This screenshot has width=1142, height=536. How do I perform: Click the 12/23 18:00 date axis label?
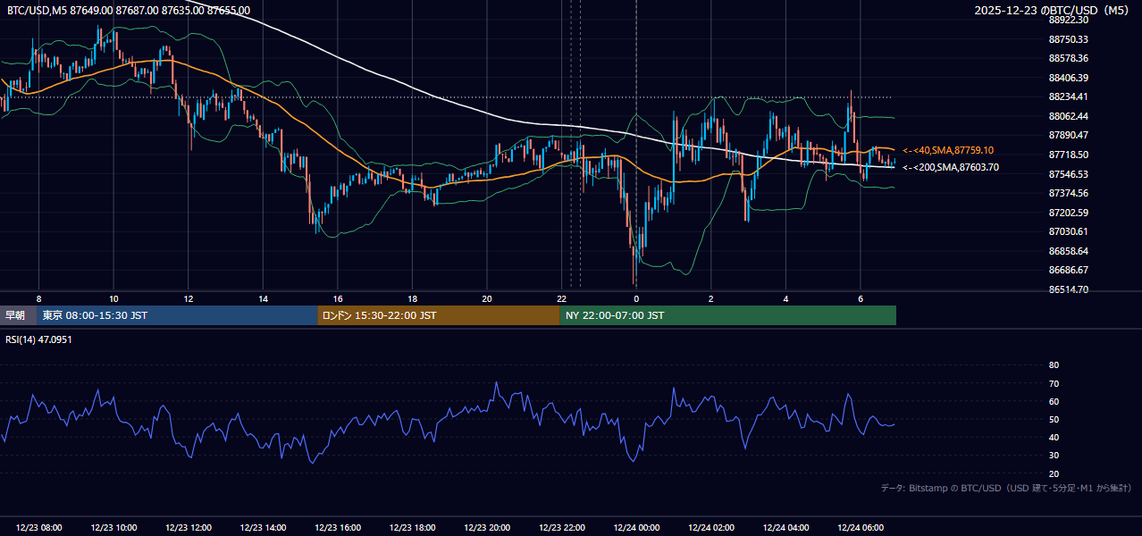click(412, 528)
